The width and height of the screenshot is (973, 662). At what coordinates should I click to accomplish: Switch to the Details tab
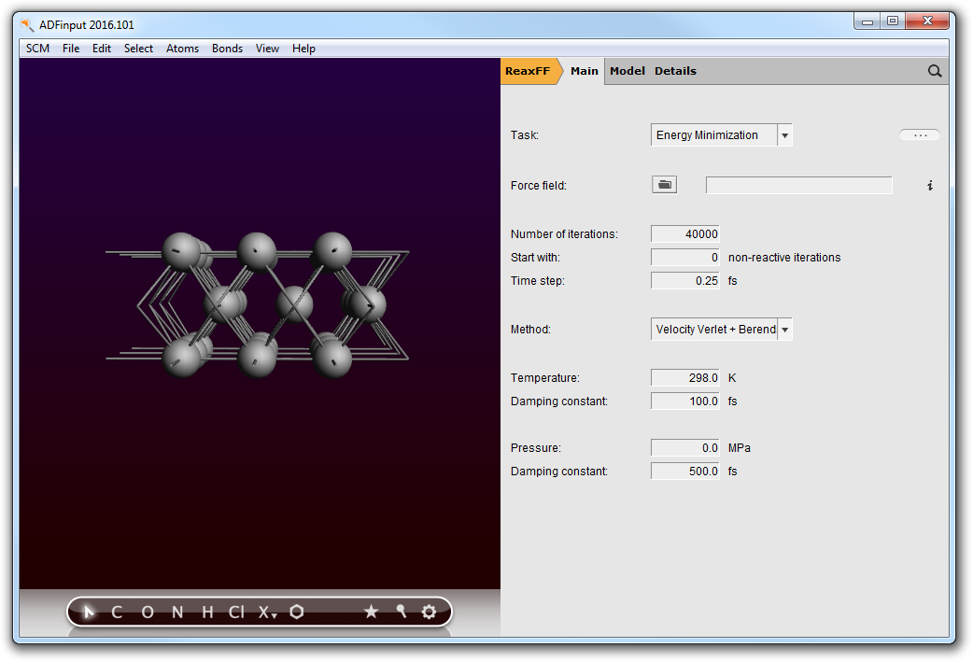[675, 71]
